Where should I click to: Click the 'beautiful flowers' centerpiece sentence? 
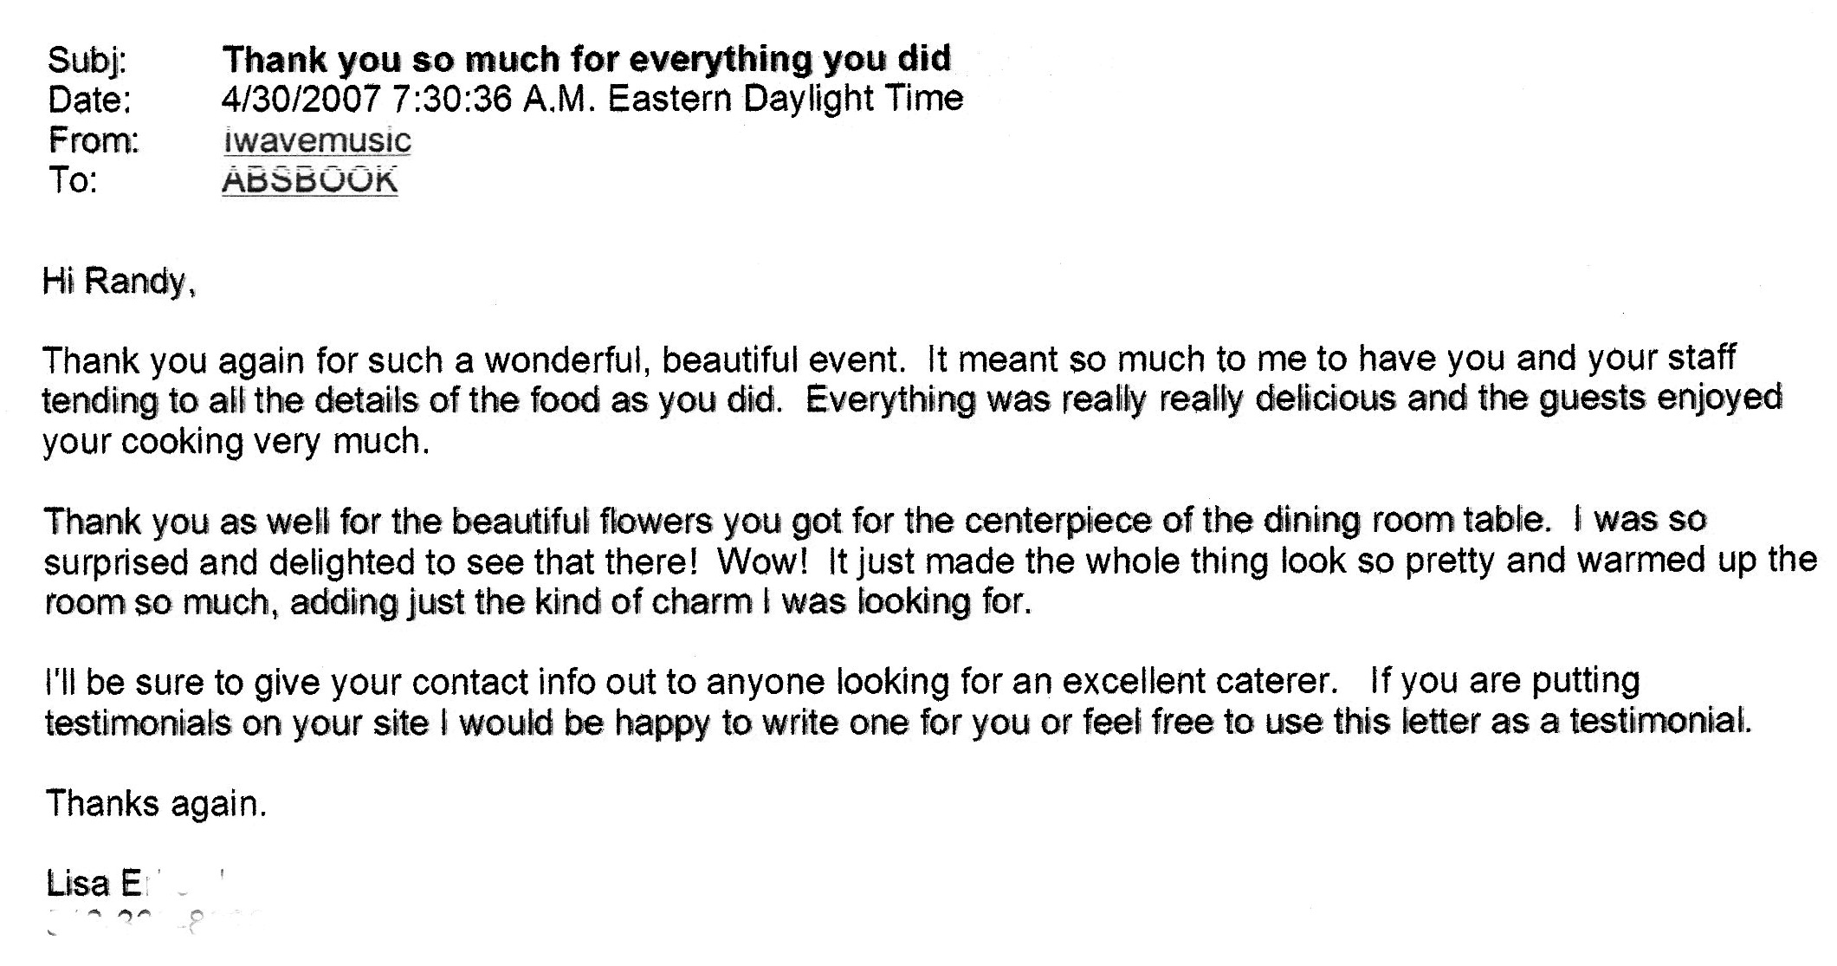point(795,521)
